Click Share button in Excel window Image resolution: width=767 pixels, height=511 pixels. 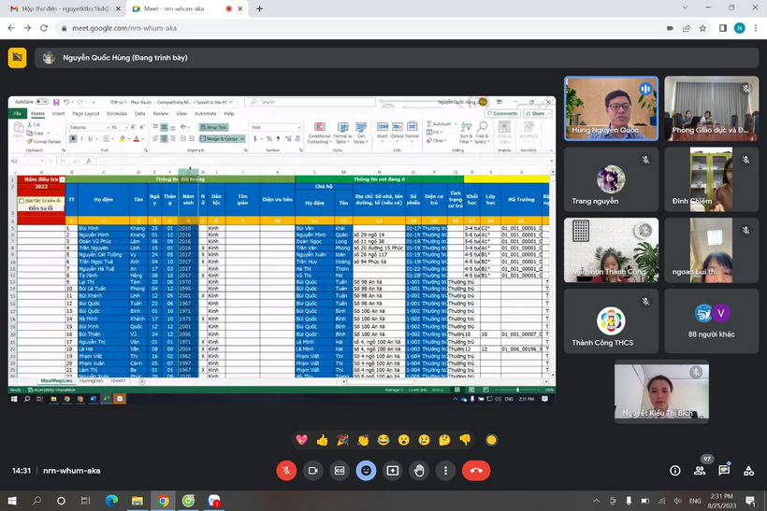click(x=538, y=113)
